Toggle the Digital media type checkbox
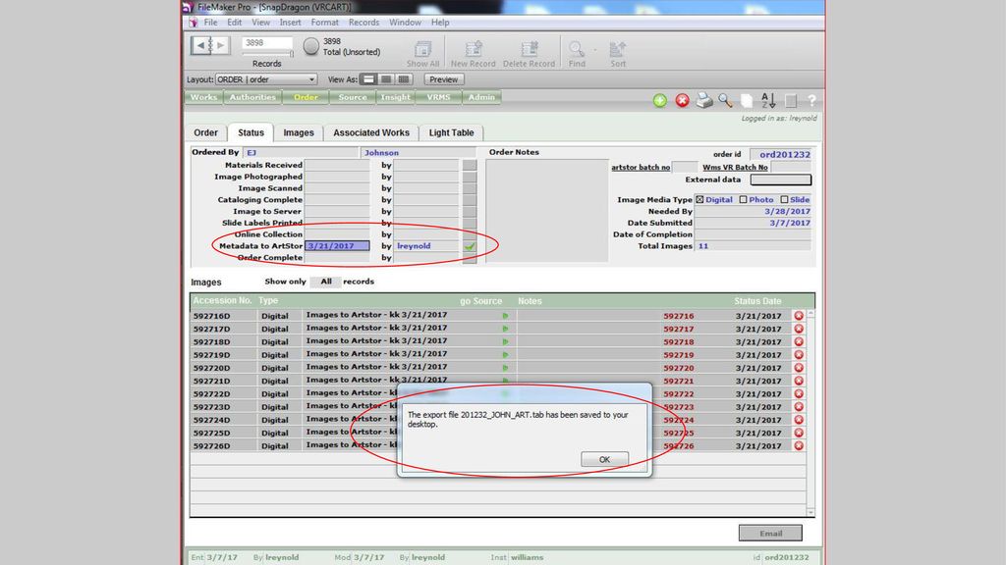The image size is (1006, 565). [x=699, y=200]
